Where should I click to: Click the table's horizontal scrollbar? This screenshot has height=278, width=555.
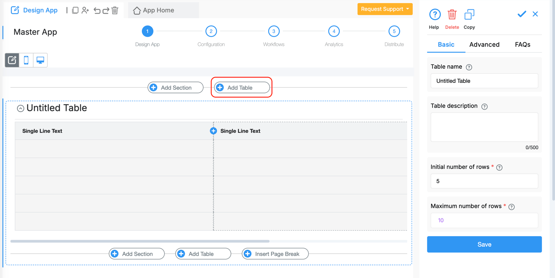tap(140, 241)
